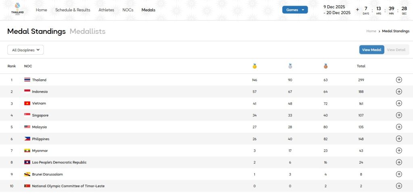
Task: Switch to View Medal mode
Action: coord(371,50)
